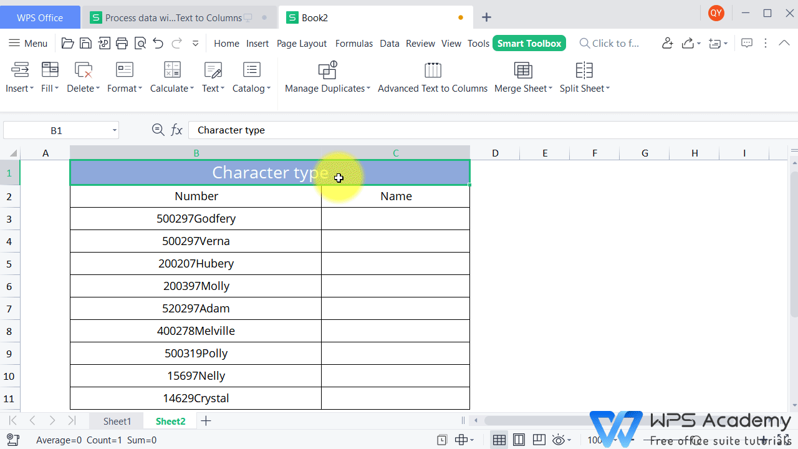The image size is (798, 449).
Task: Click the Smart Toolbox Format icon
Action: pos(125,69)
